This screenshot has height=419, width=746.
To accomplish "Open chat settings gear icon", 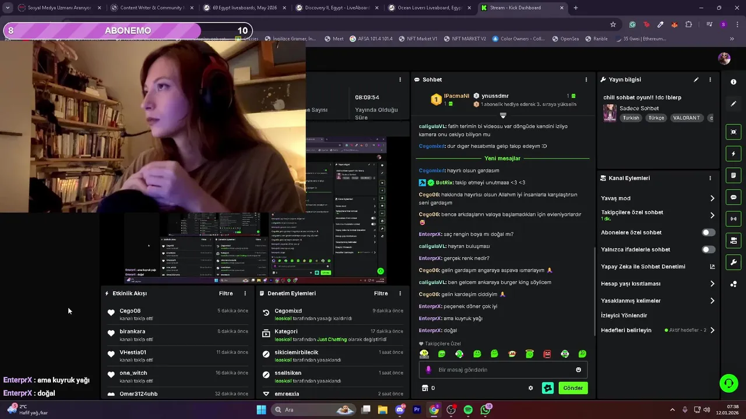I will 530,388.
